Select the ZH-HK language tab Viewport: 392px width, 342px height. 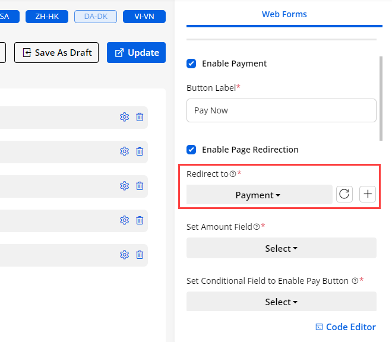coord(47,17)
